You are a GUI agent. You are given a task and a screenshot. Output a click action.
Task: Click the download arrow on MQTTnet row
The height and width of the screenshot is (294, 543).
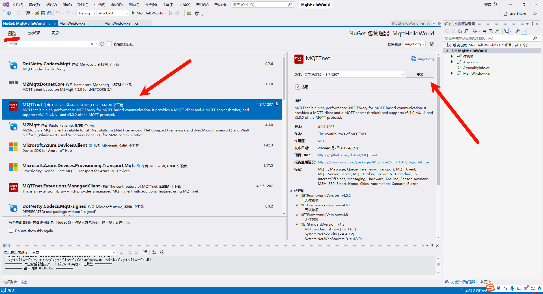click(x=277, y=104)
